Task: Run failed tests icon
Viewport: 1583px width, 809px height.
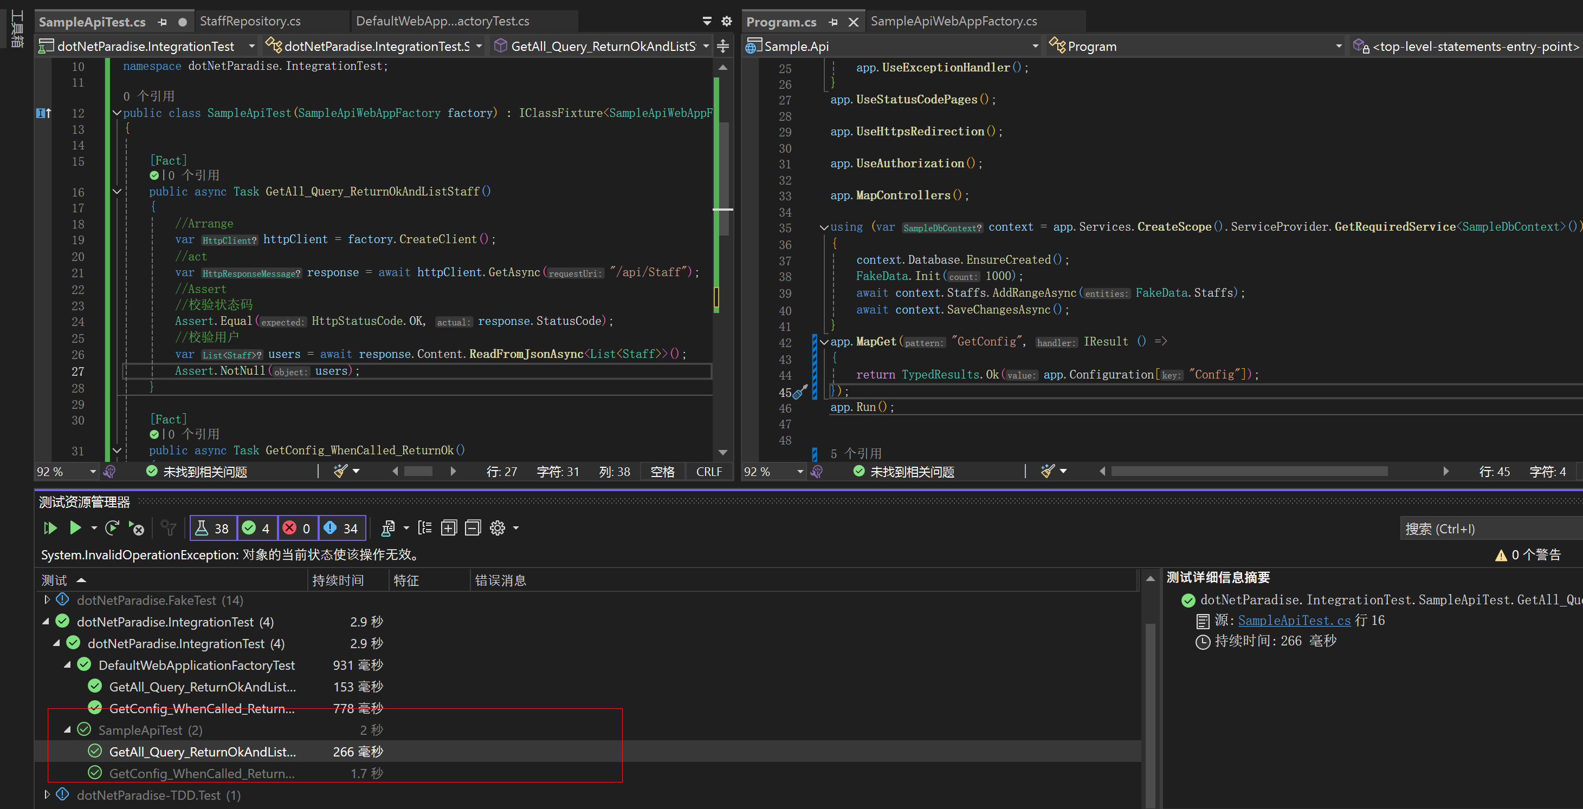Action: [136, 528]
